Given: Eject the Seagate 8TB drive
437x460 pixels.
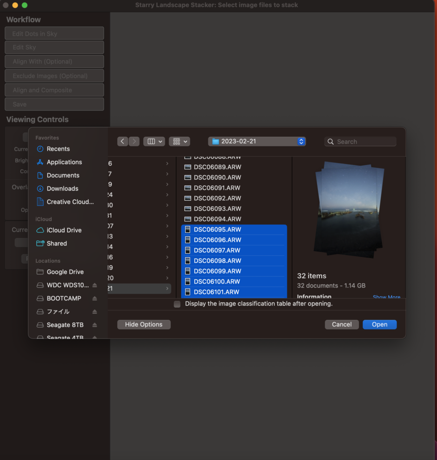Looking at the screenshot, I should click(95, 325).
